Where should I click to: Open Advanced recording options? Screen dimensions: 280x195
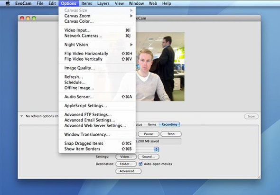(x=129, y=171)
